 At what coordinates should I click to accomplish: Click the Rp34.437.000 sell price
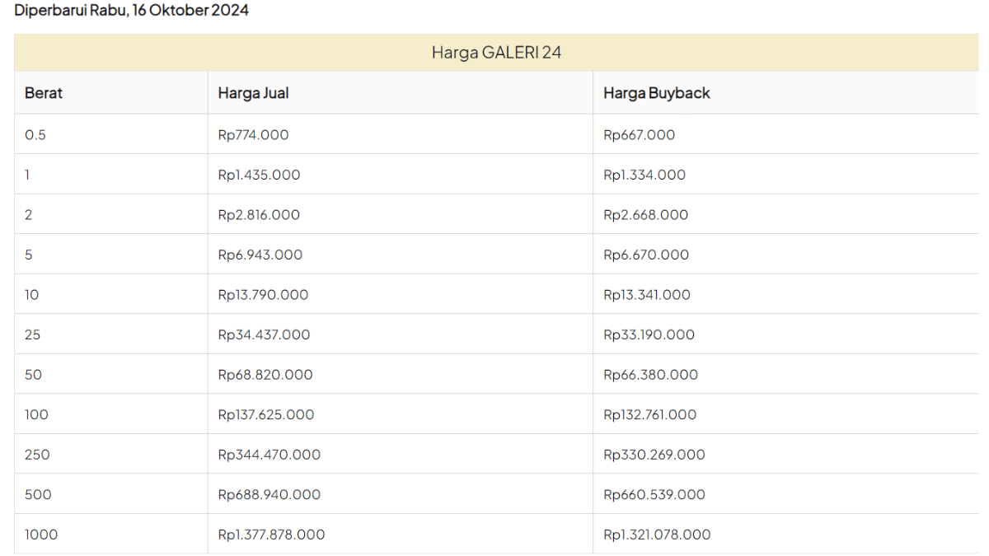(x=264, y=335)
